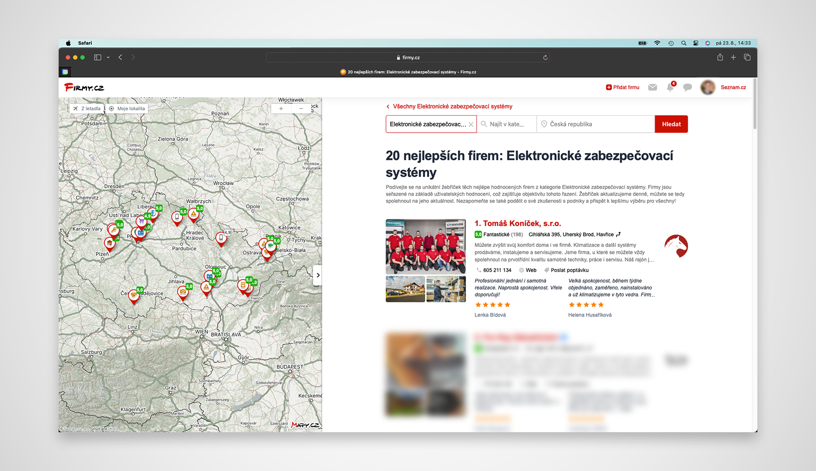Click the Firmy.cz logo

pos(84,87)
